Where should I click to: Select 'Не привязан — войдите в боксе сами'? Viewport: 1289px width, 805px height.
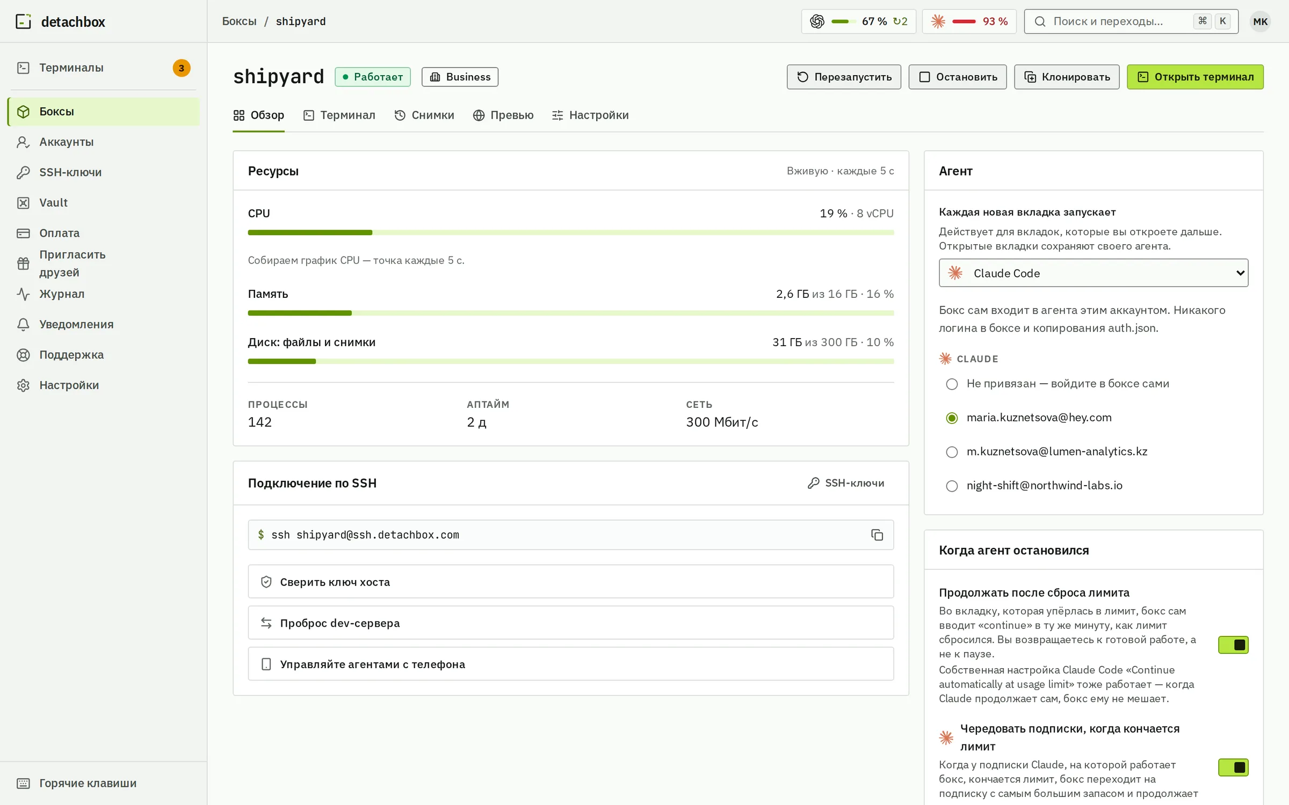[x=952, y=384]
